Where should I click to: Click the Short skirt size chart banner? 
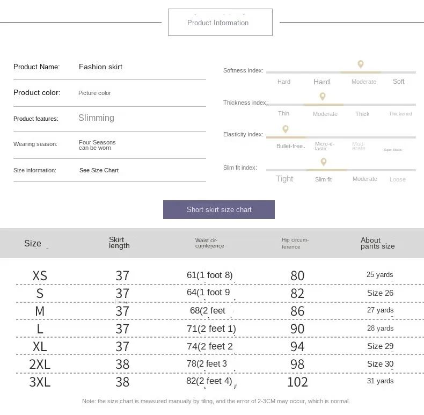click(x=219, y=209)
